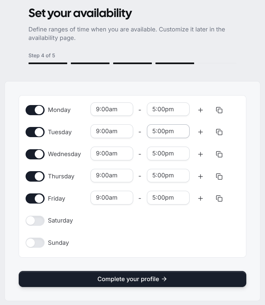Viewport: 265px width, 305px height.
Task: Click Complete your profile button
Action: 132,279
